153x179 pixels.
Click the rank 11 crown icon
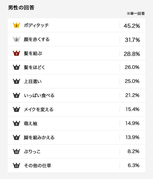point(16,165)
